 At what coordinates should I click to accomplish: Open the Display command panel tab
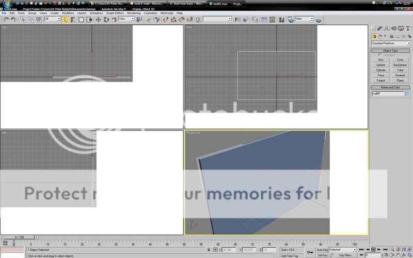point(401,28)
